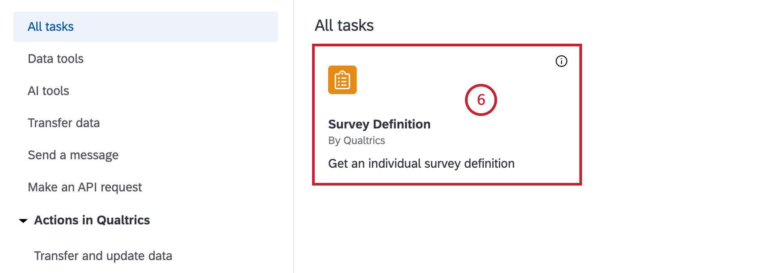760x273 pixels.
Task: Click the circled number 6 marker
Action: pos(481,99)
